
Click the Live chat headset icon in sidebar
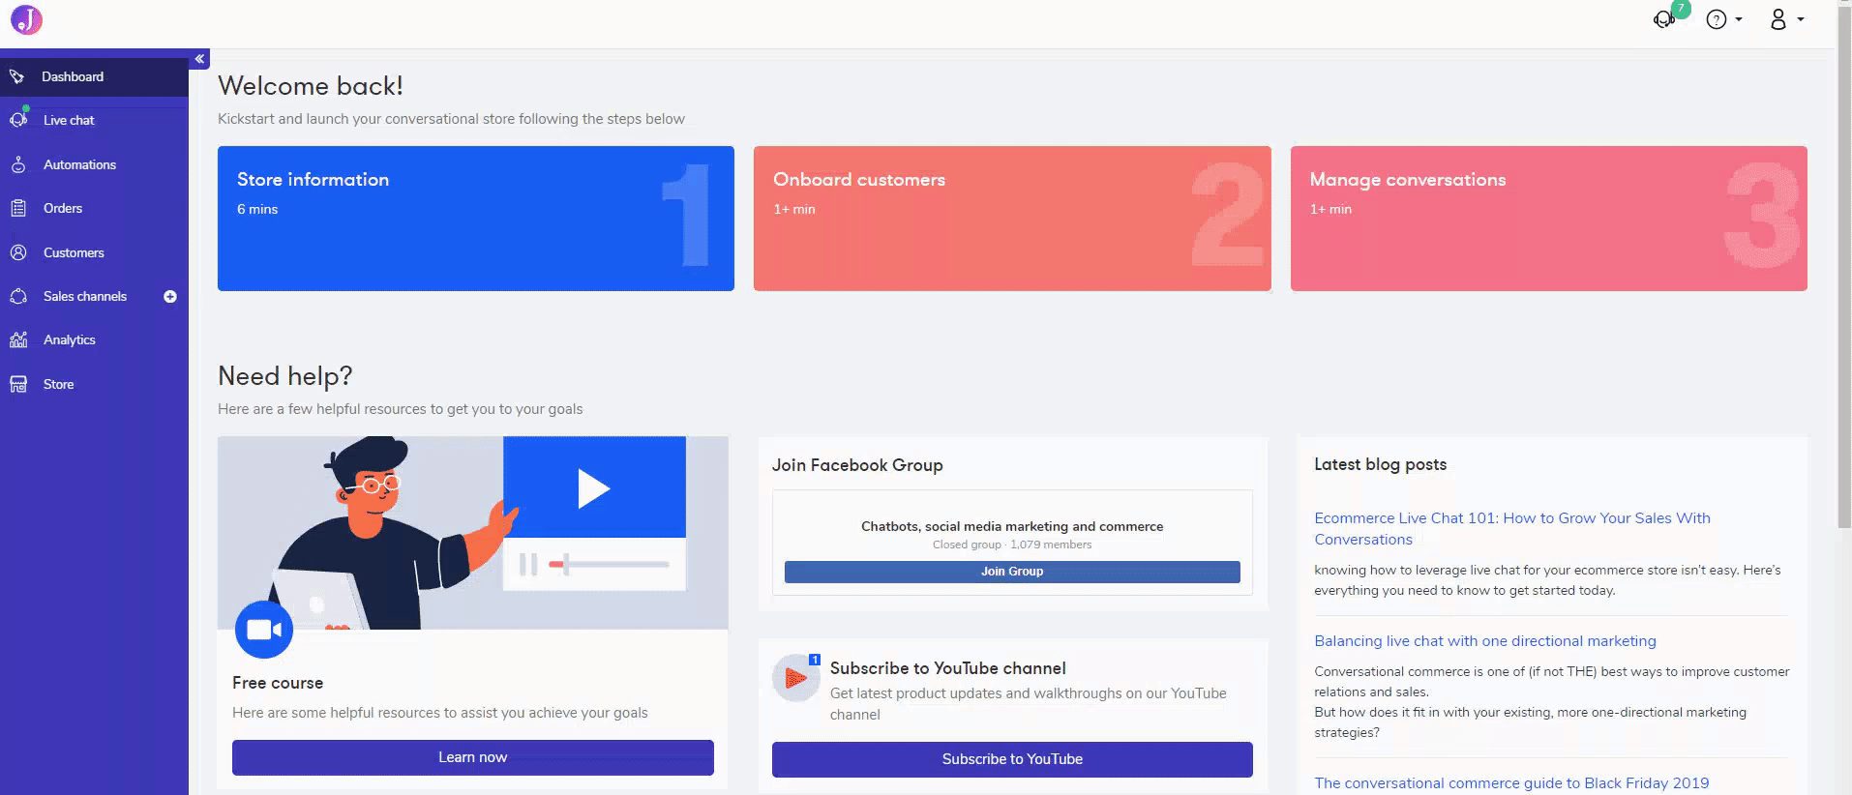click(18, 120)
